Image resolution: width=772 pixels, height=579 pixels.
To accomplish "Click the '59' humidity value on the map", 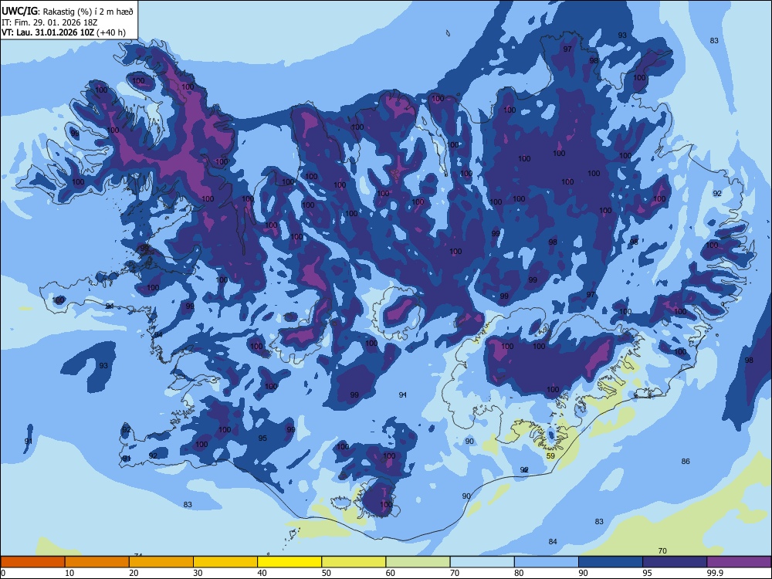I will tap(550, 456).
